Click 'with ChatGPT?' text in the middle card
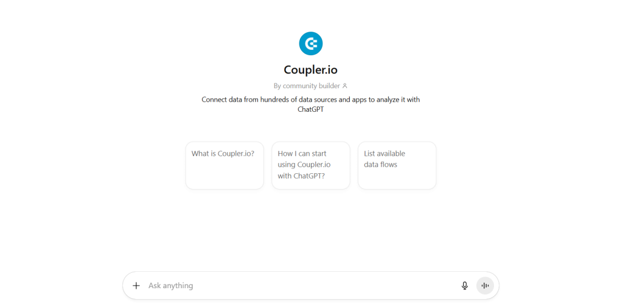Screen dimensions: 623x307 (x=301, y=176)
